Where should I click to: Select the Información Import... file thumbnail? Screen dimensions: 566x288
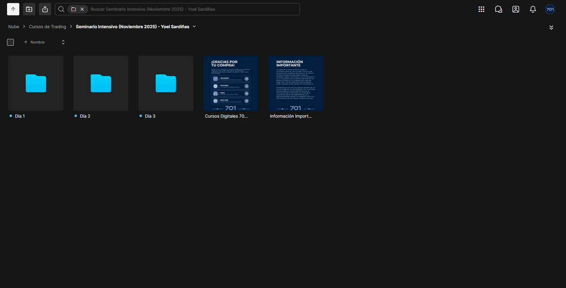pyautogui.click(x=296, y=83)
